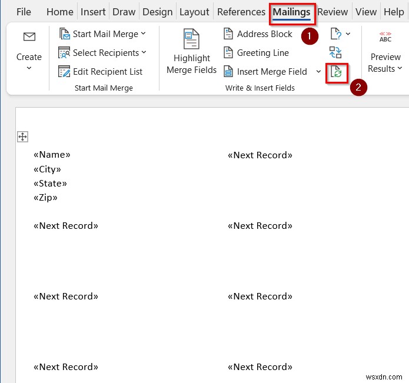Insert a Greeting Line
The image size is (409, 383).
point(263,53)
